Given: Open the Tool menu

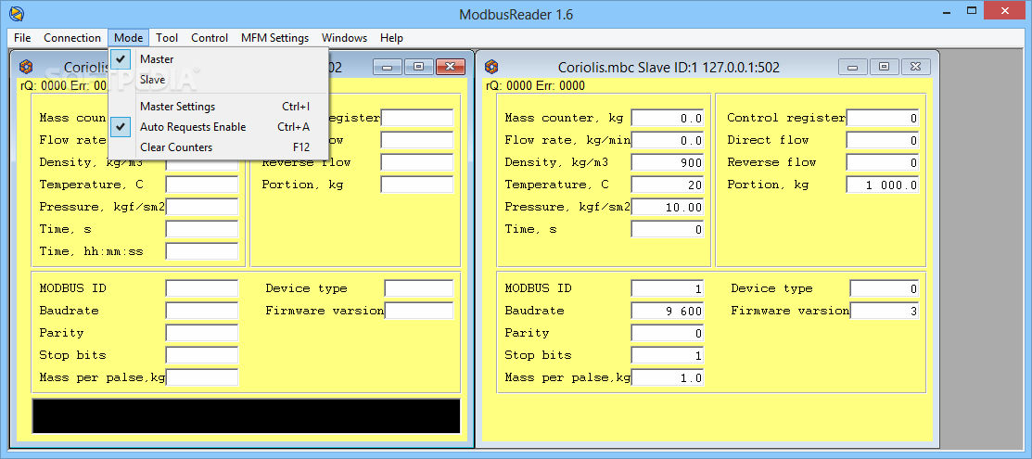Looking at the screenshot, I should (167, 37).
